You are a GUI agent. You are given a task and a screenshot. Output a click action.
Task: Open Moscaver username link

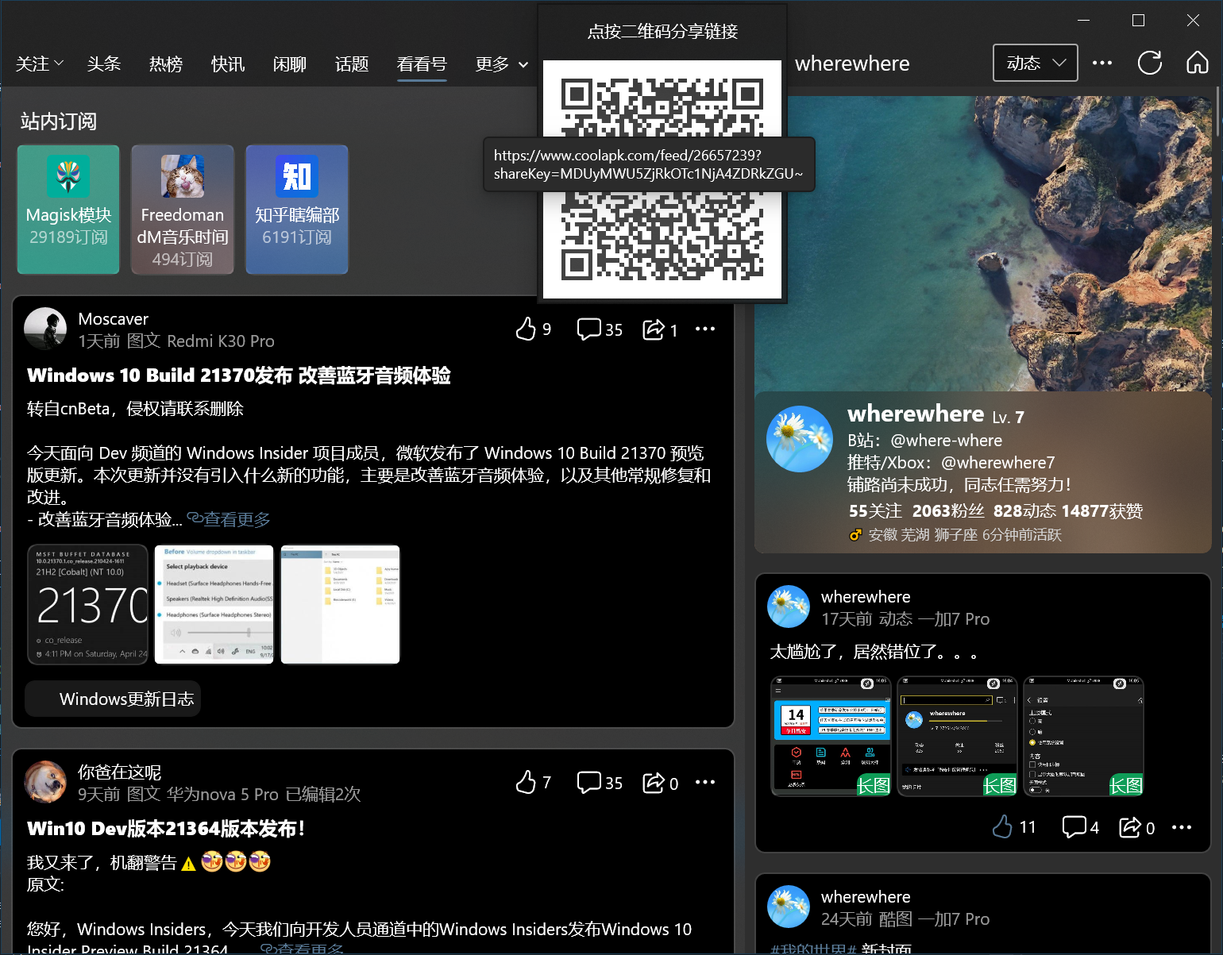click(114, 318)
